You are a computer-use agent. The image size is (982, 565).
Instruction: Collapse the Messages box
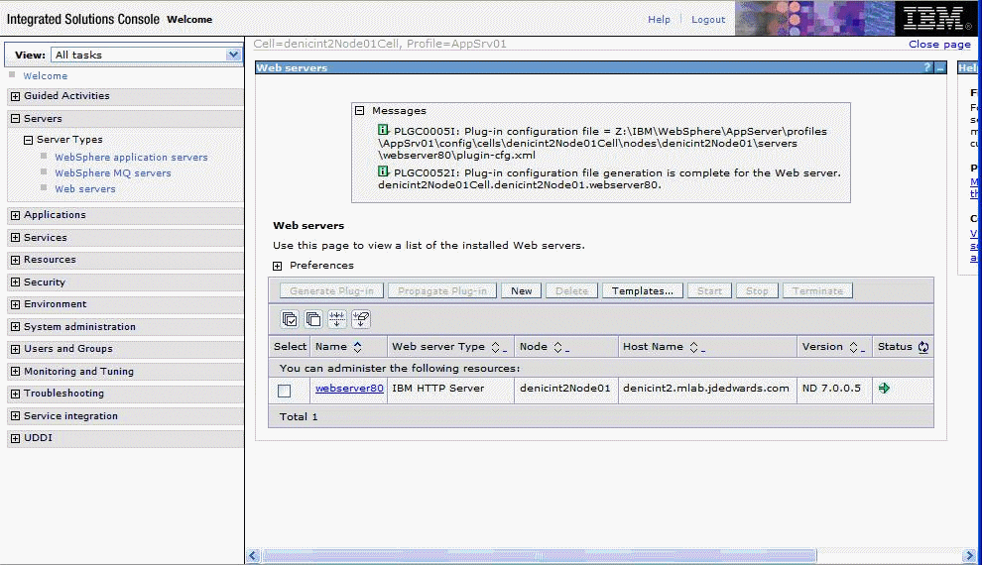(359, 111)
